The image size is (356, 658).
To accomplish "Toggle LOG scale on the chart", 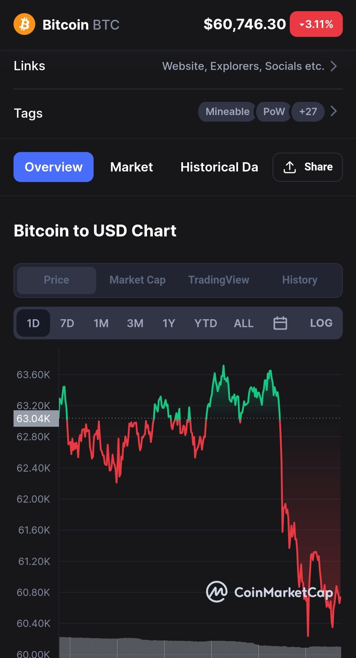I will pyautogui.click(x=321, y=323).
